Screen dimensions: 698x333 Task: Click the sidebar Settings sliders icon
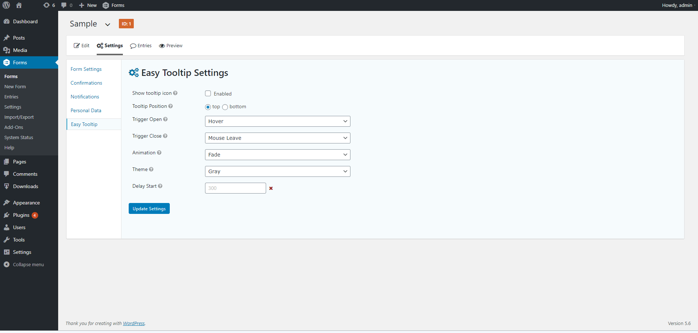(x=7, y=252)
